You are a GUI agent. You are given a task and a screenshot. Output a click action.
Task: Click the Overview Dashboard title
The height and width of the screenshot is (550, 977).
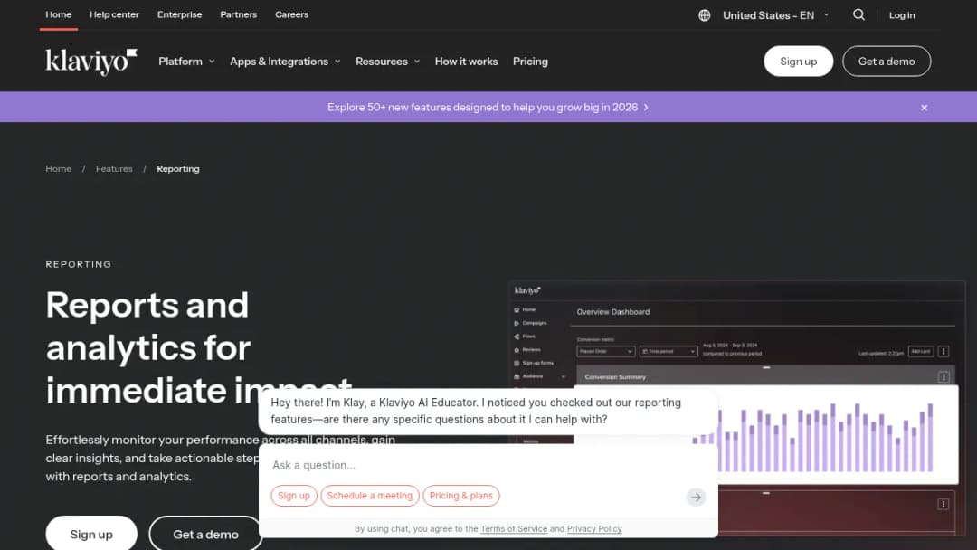(613, 312)
